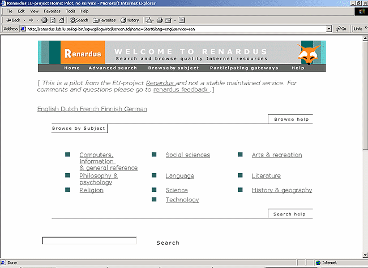368x268 pixels.
Task: Browse History & geography subject
Action: click(282, 190)
